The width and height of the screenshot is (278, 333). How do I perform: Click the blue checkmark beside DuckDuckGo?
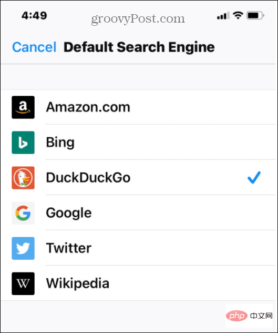click(x=254, y=177)
